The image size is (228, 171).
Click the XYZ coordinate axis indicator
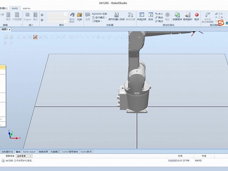coord(14,135)
